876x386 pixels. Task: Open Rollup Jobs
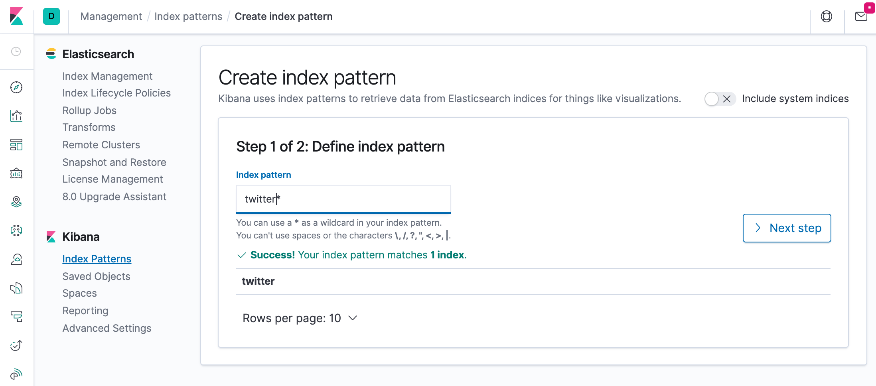click(89, 110)
